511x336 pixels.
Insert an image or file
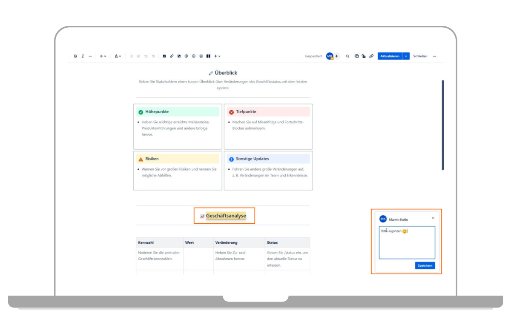[179, 56]
